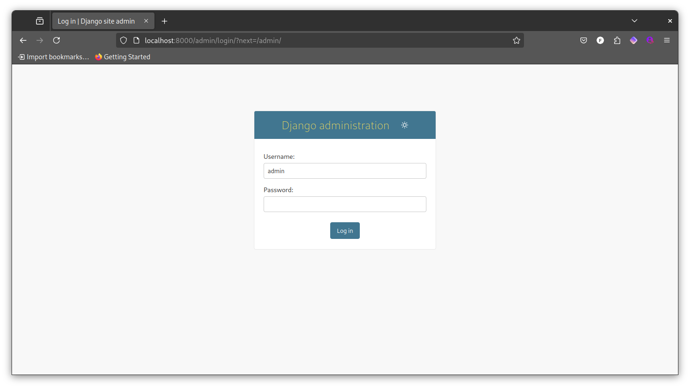Image resolution: width=690 pixels, height=388 pixels.
Task: Open the Getting Started bookmark
Action: [x=123, y=57]
